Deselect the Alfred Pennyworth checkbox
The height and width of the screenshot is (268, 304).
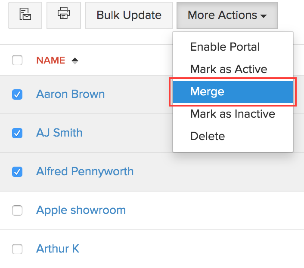tap(17, 172)
